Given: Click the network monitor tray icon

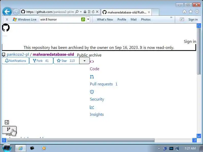Looking at the screenshot, I should [171, 148].
